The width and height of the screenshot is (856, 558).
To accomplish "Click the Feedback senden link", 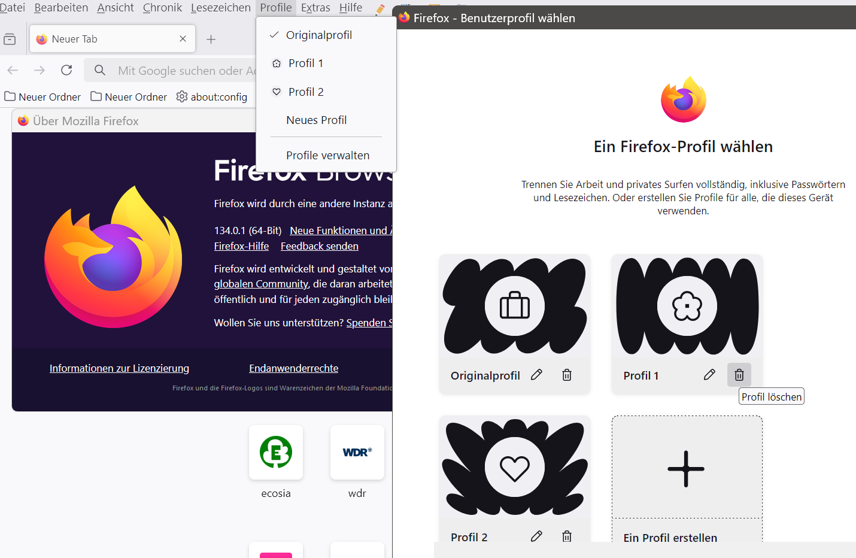I will click(320, 246).
